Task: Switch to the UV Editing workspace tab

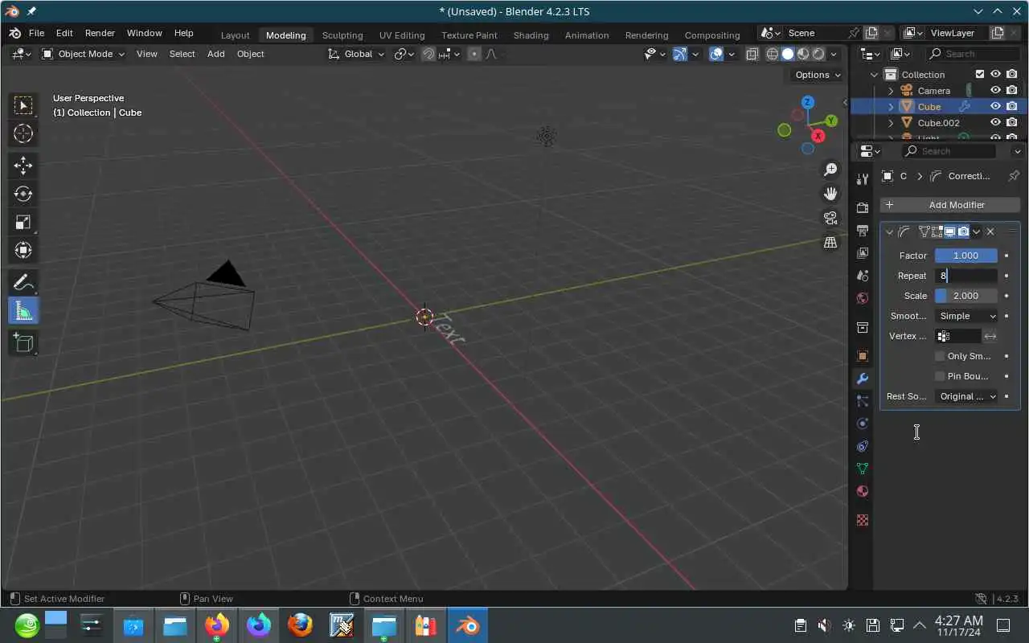Action: [402, 35]
